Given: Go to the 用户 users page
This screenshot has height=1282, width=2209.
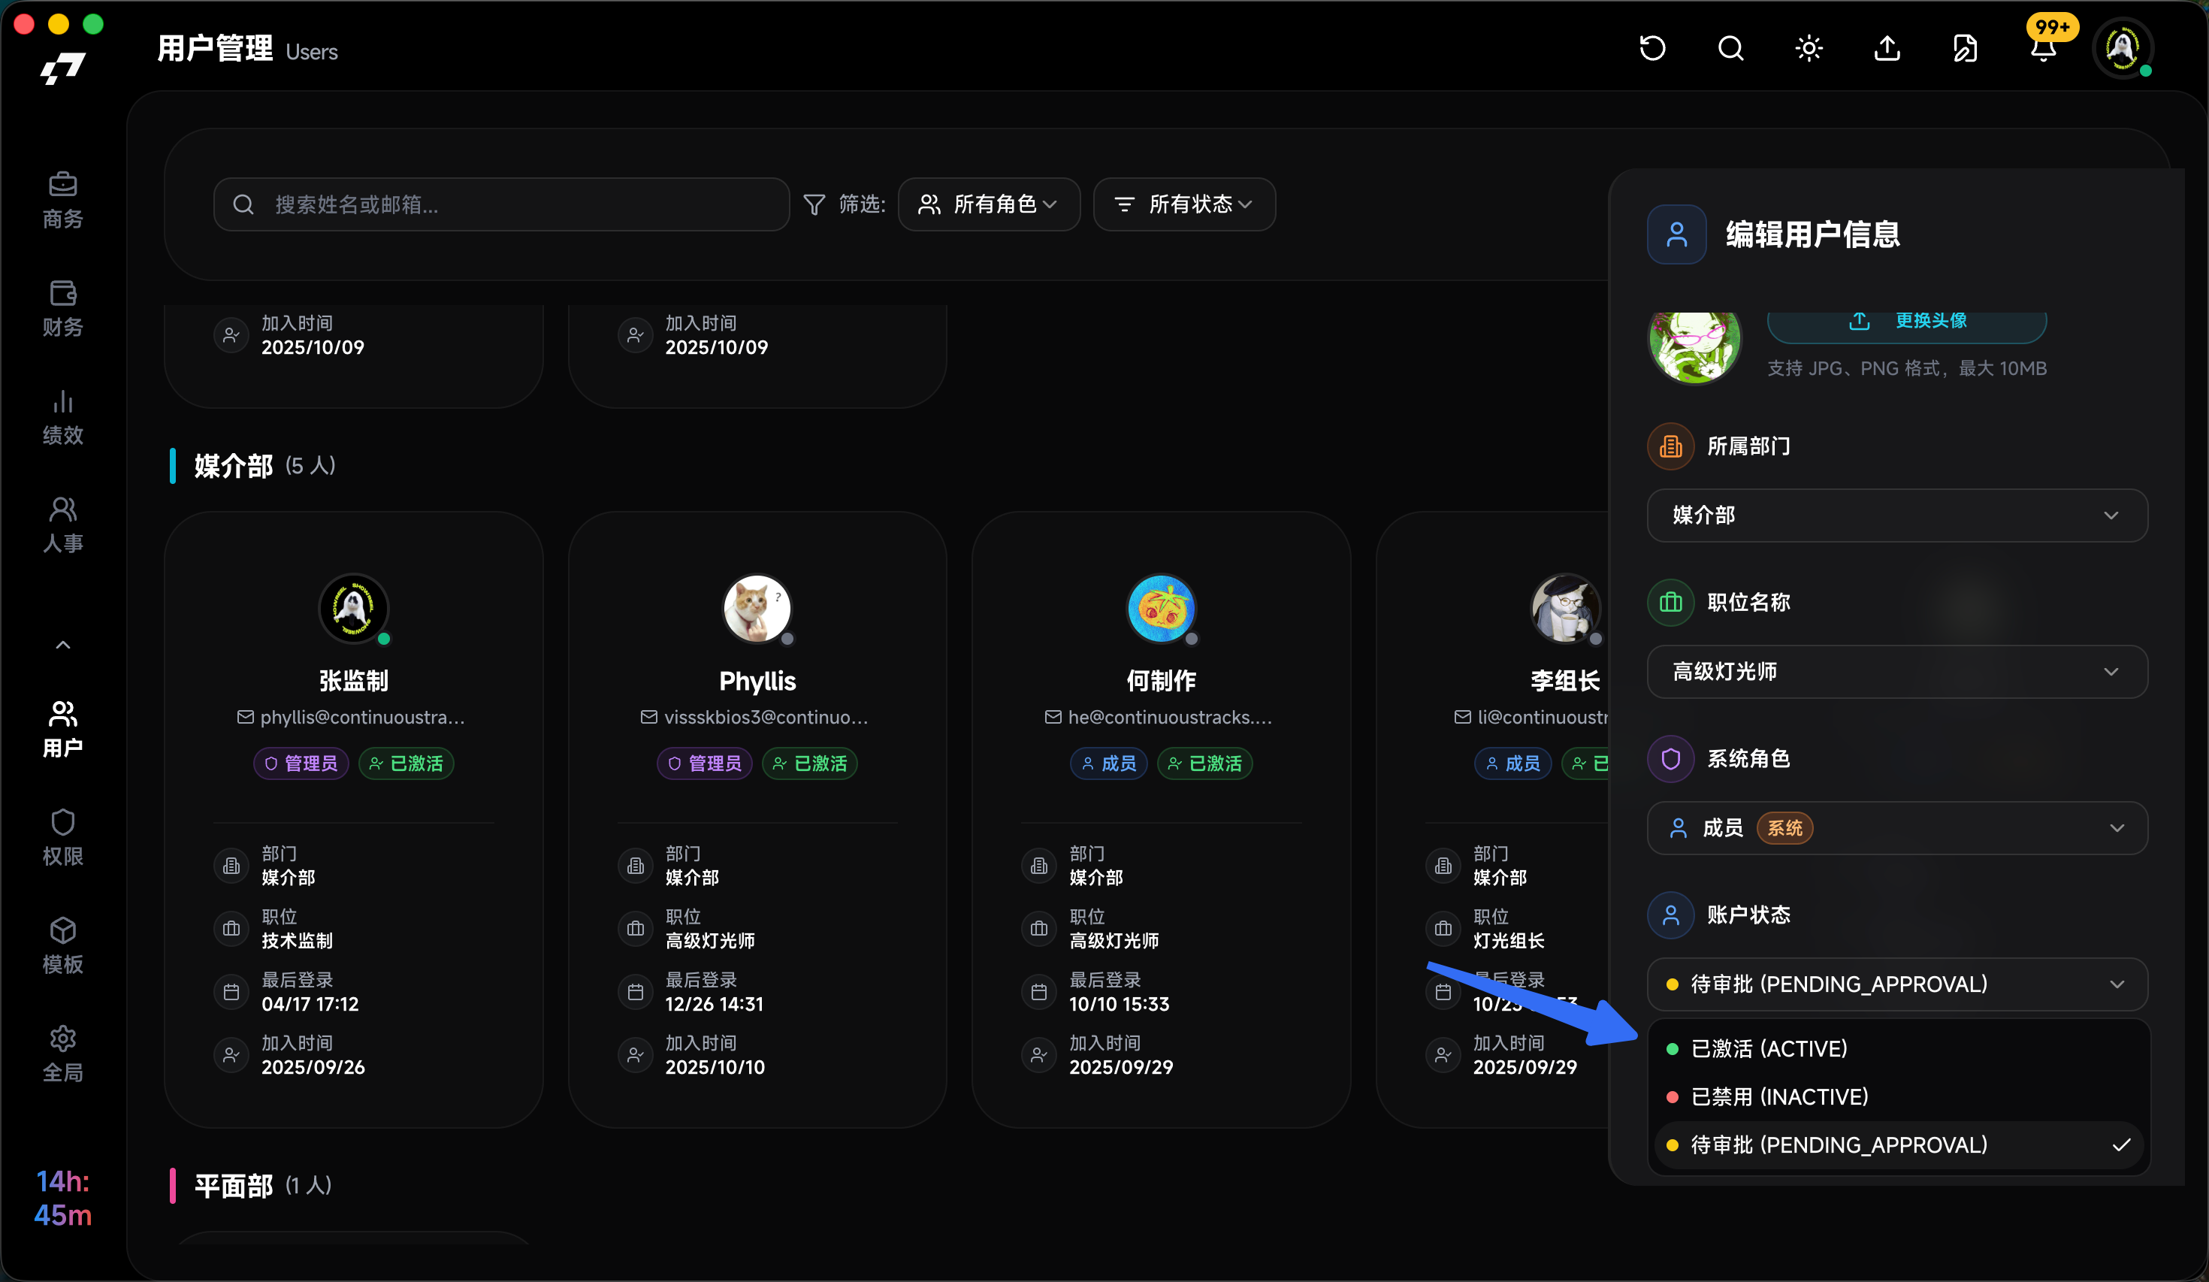Looking at the screenshot, I should pos(62,729).
